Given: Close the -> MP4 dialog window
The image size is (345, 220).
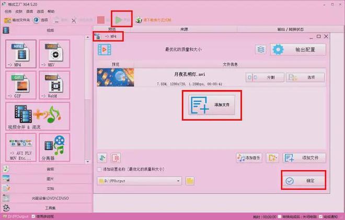Looking at the screenshot, I should [326, 36].
